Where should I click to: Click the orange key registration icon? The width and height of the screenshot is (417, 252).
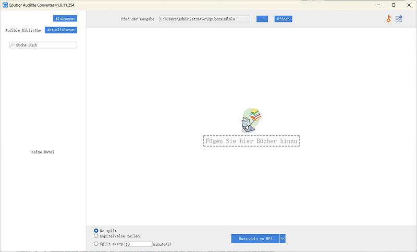(x=388, y=19)
